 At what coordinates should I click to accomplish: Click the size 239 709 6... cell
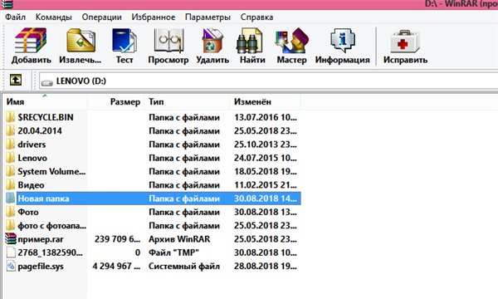[x=117, y=239]
